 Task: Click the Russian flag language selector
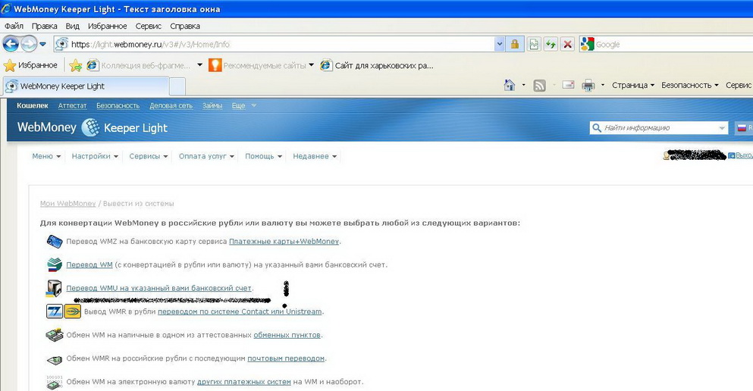pos(742,127)
